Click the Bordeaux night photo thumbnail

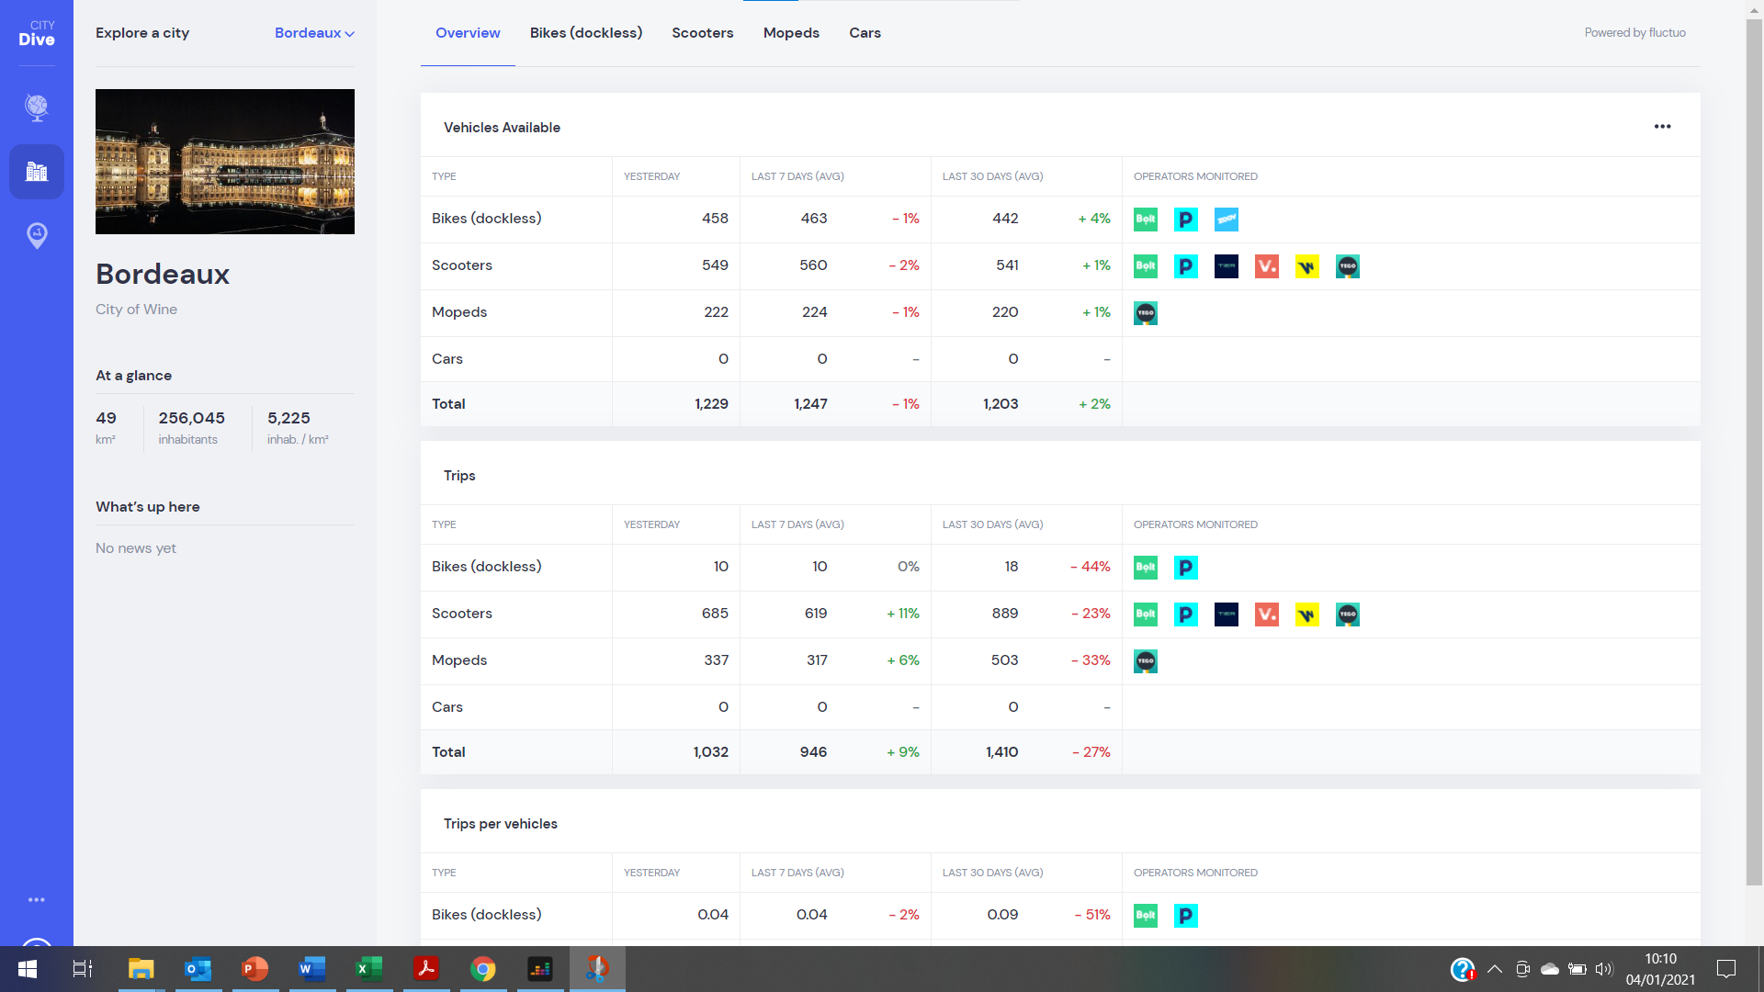pos(225,162)
